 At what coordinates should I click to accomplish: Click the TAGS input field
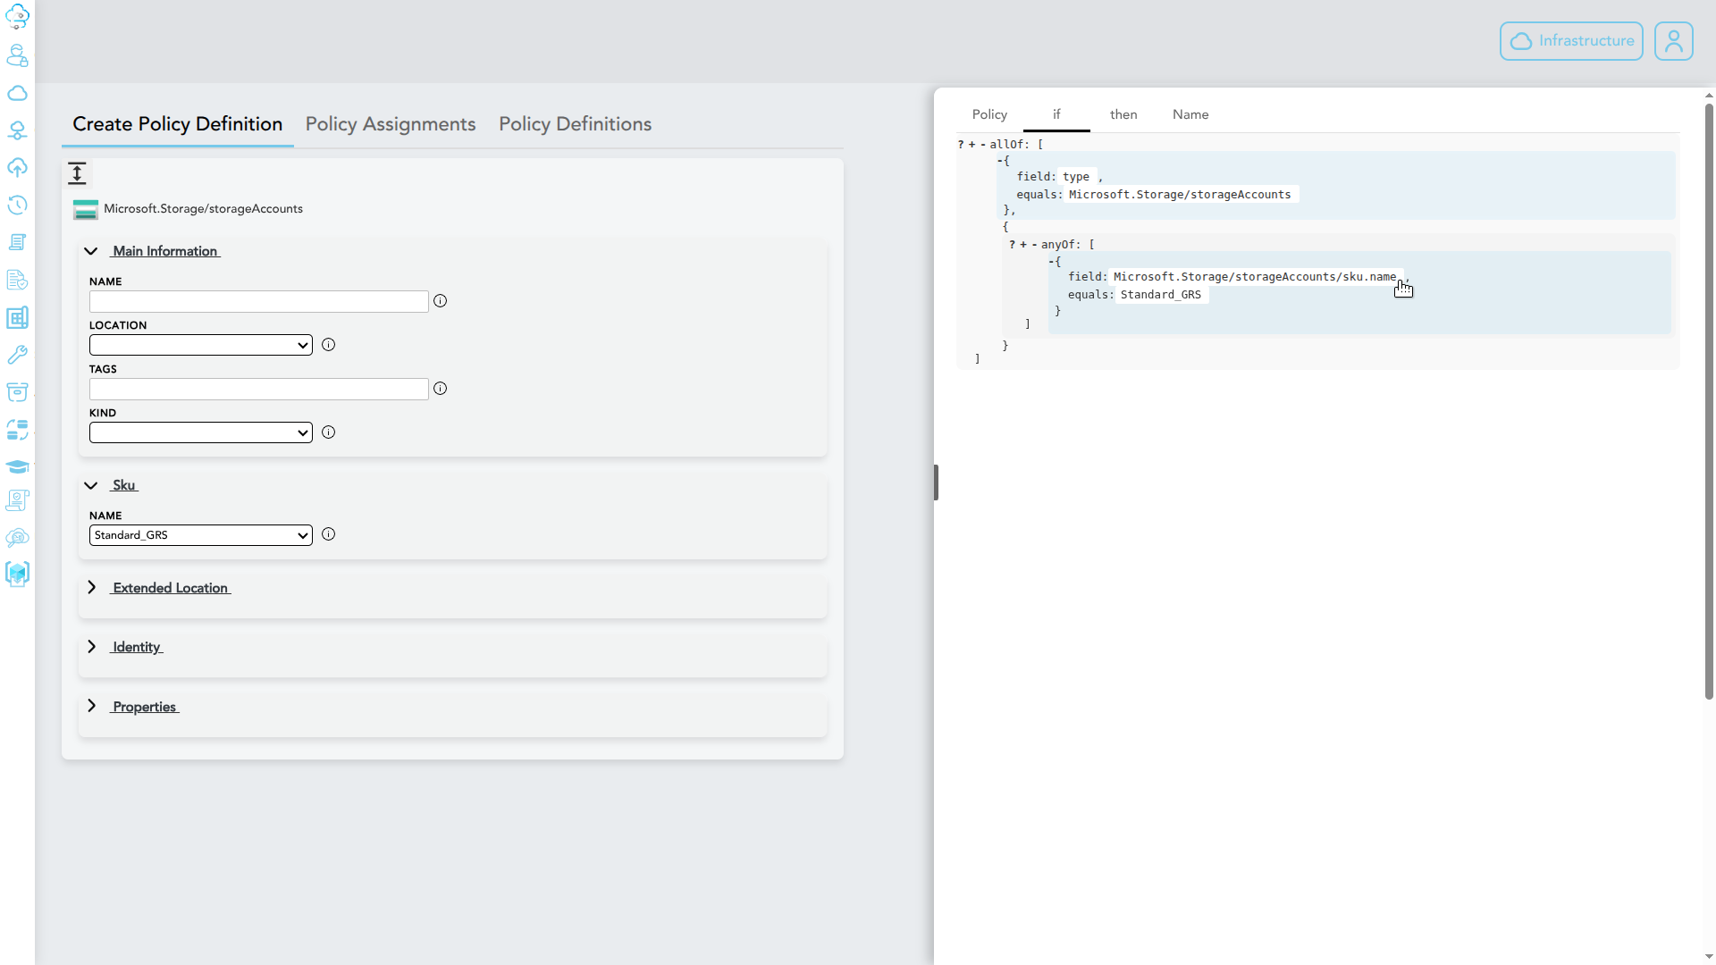(259, 389)
